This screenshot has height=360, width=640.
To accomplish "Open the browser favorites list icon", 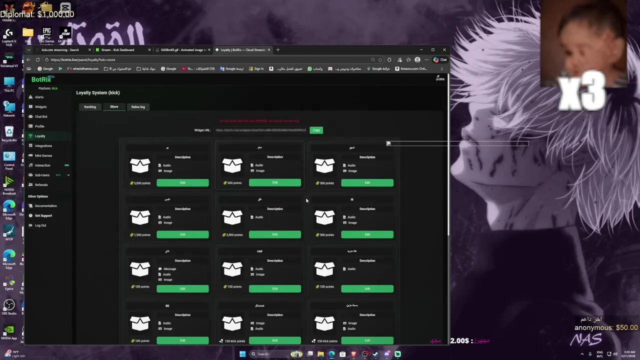I will (408, 59).
